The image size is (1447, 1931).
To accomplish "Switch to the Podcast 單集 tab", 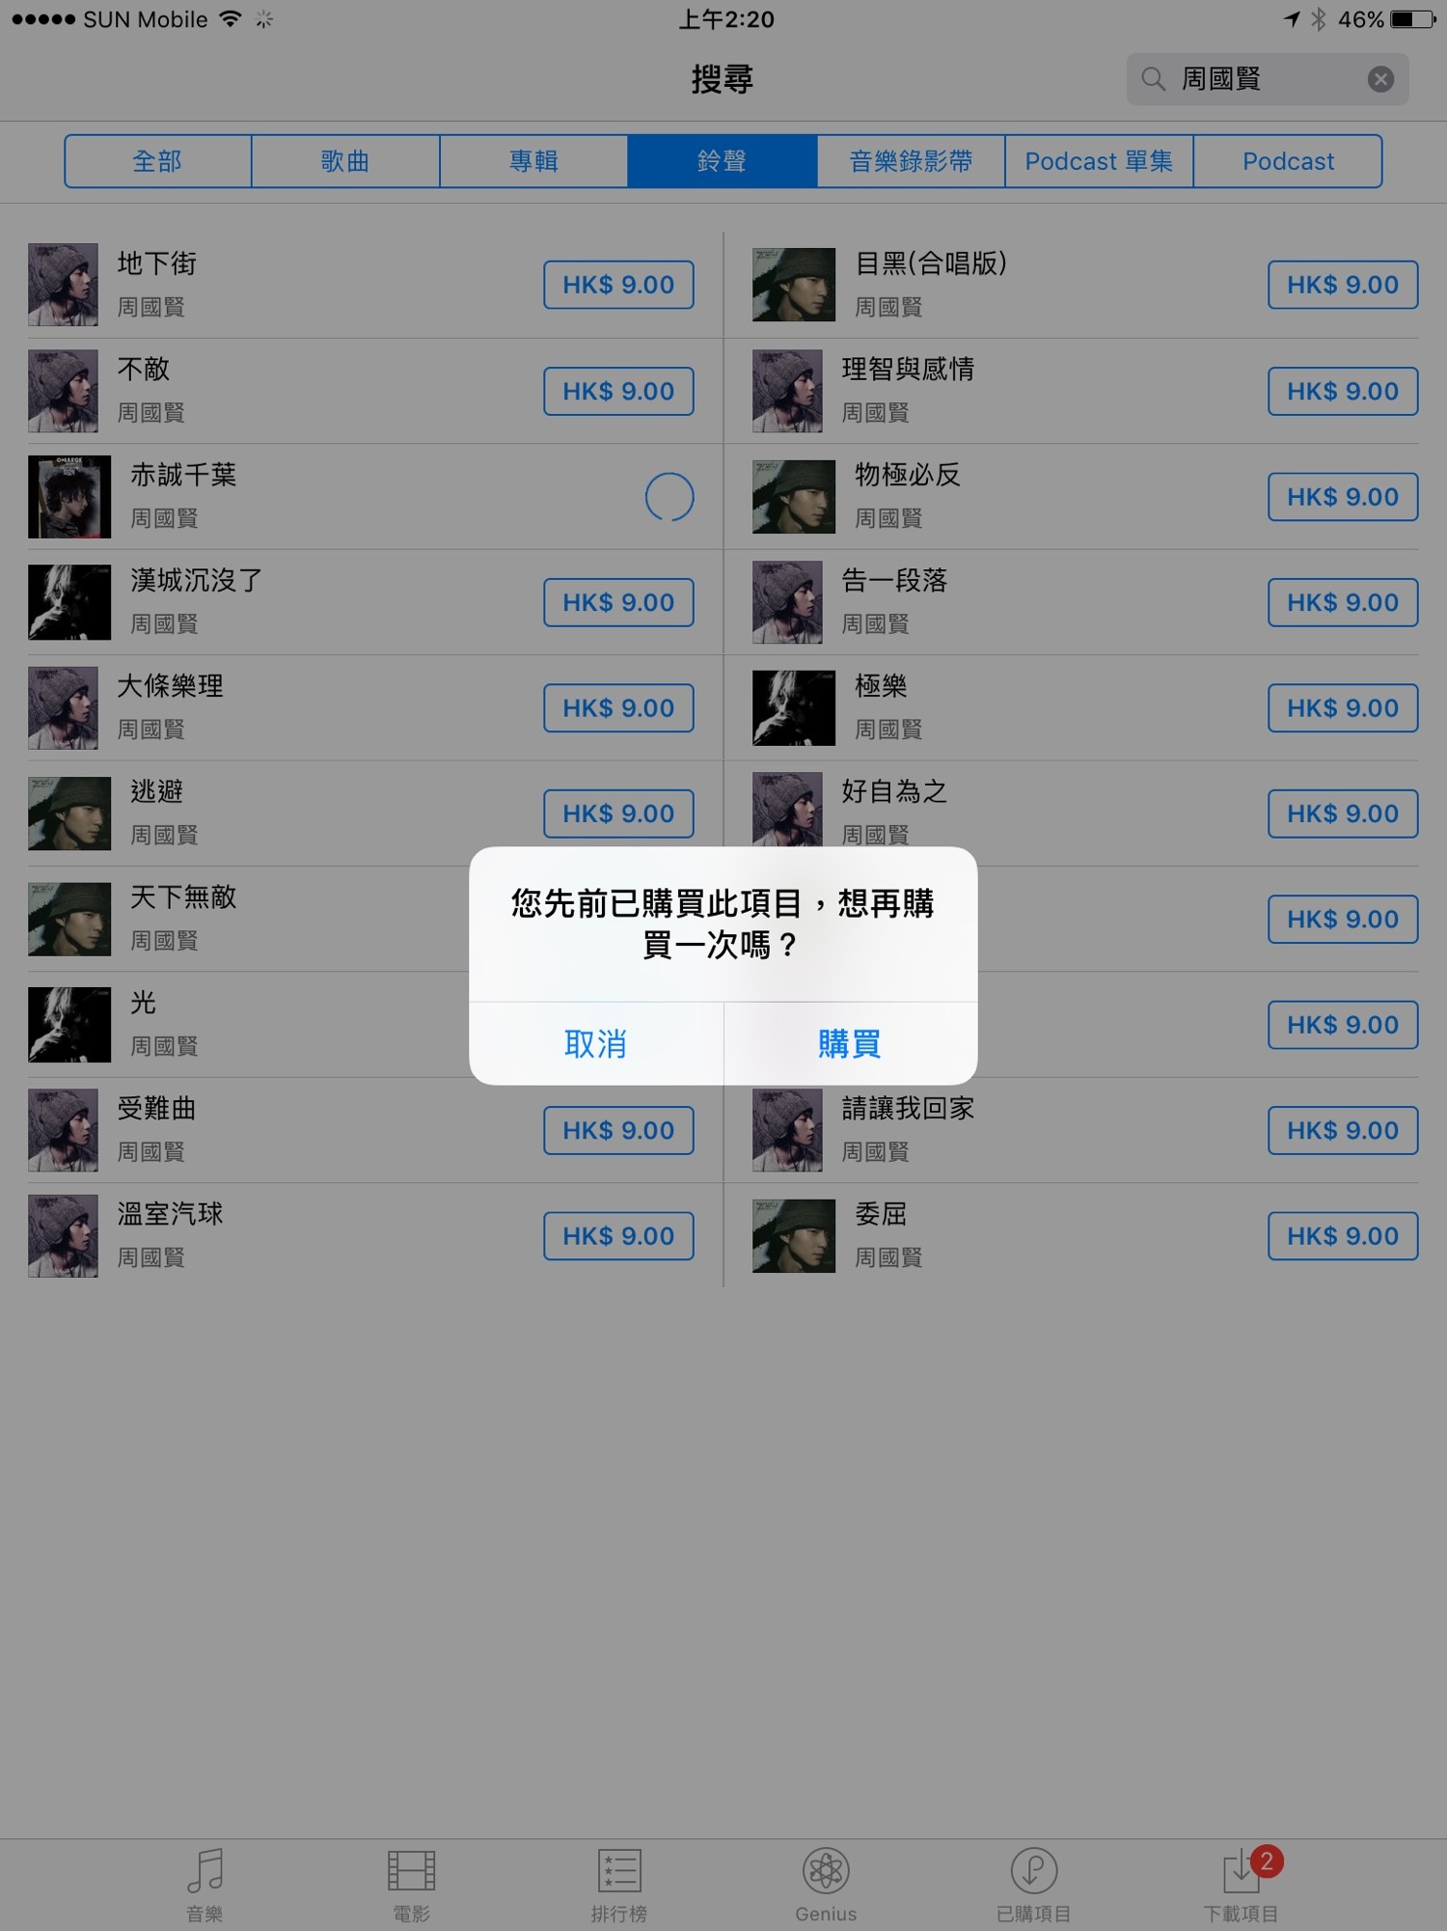I will coord(1099,161).
